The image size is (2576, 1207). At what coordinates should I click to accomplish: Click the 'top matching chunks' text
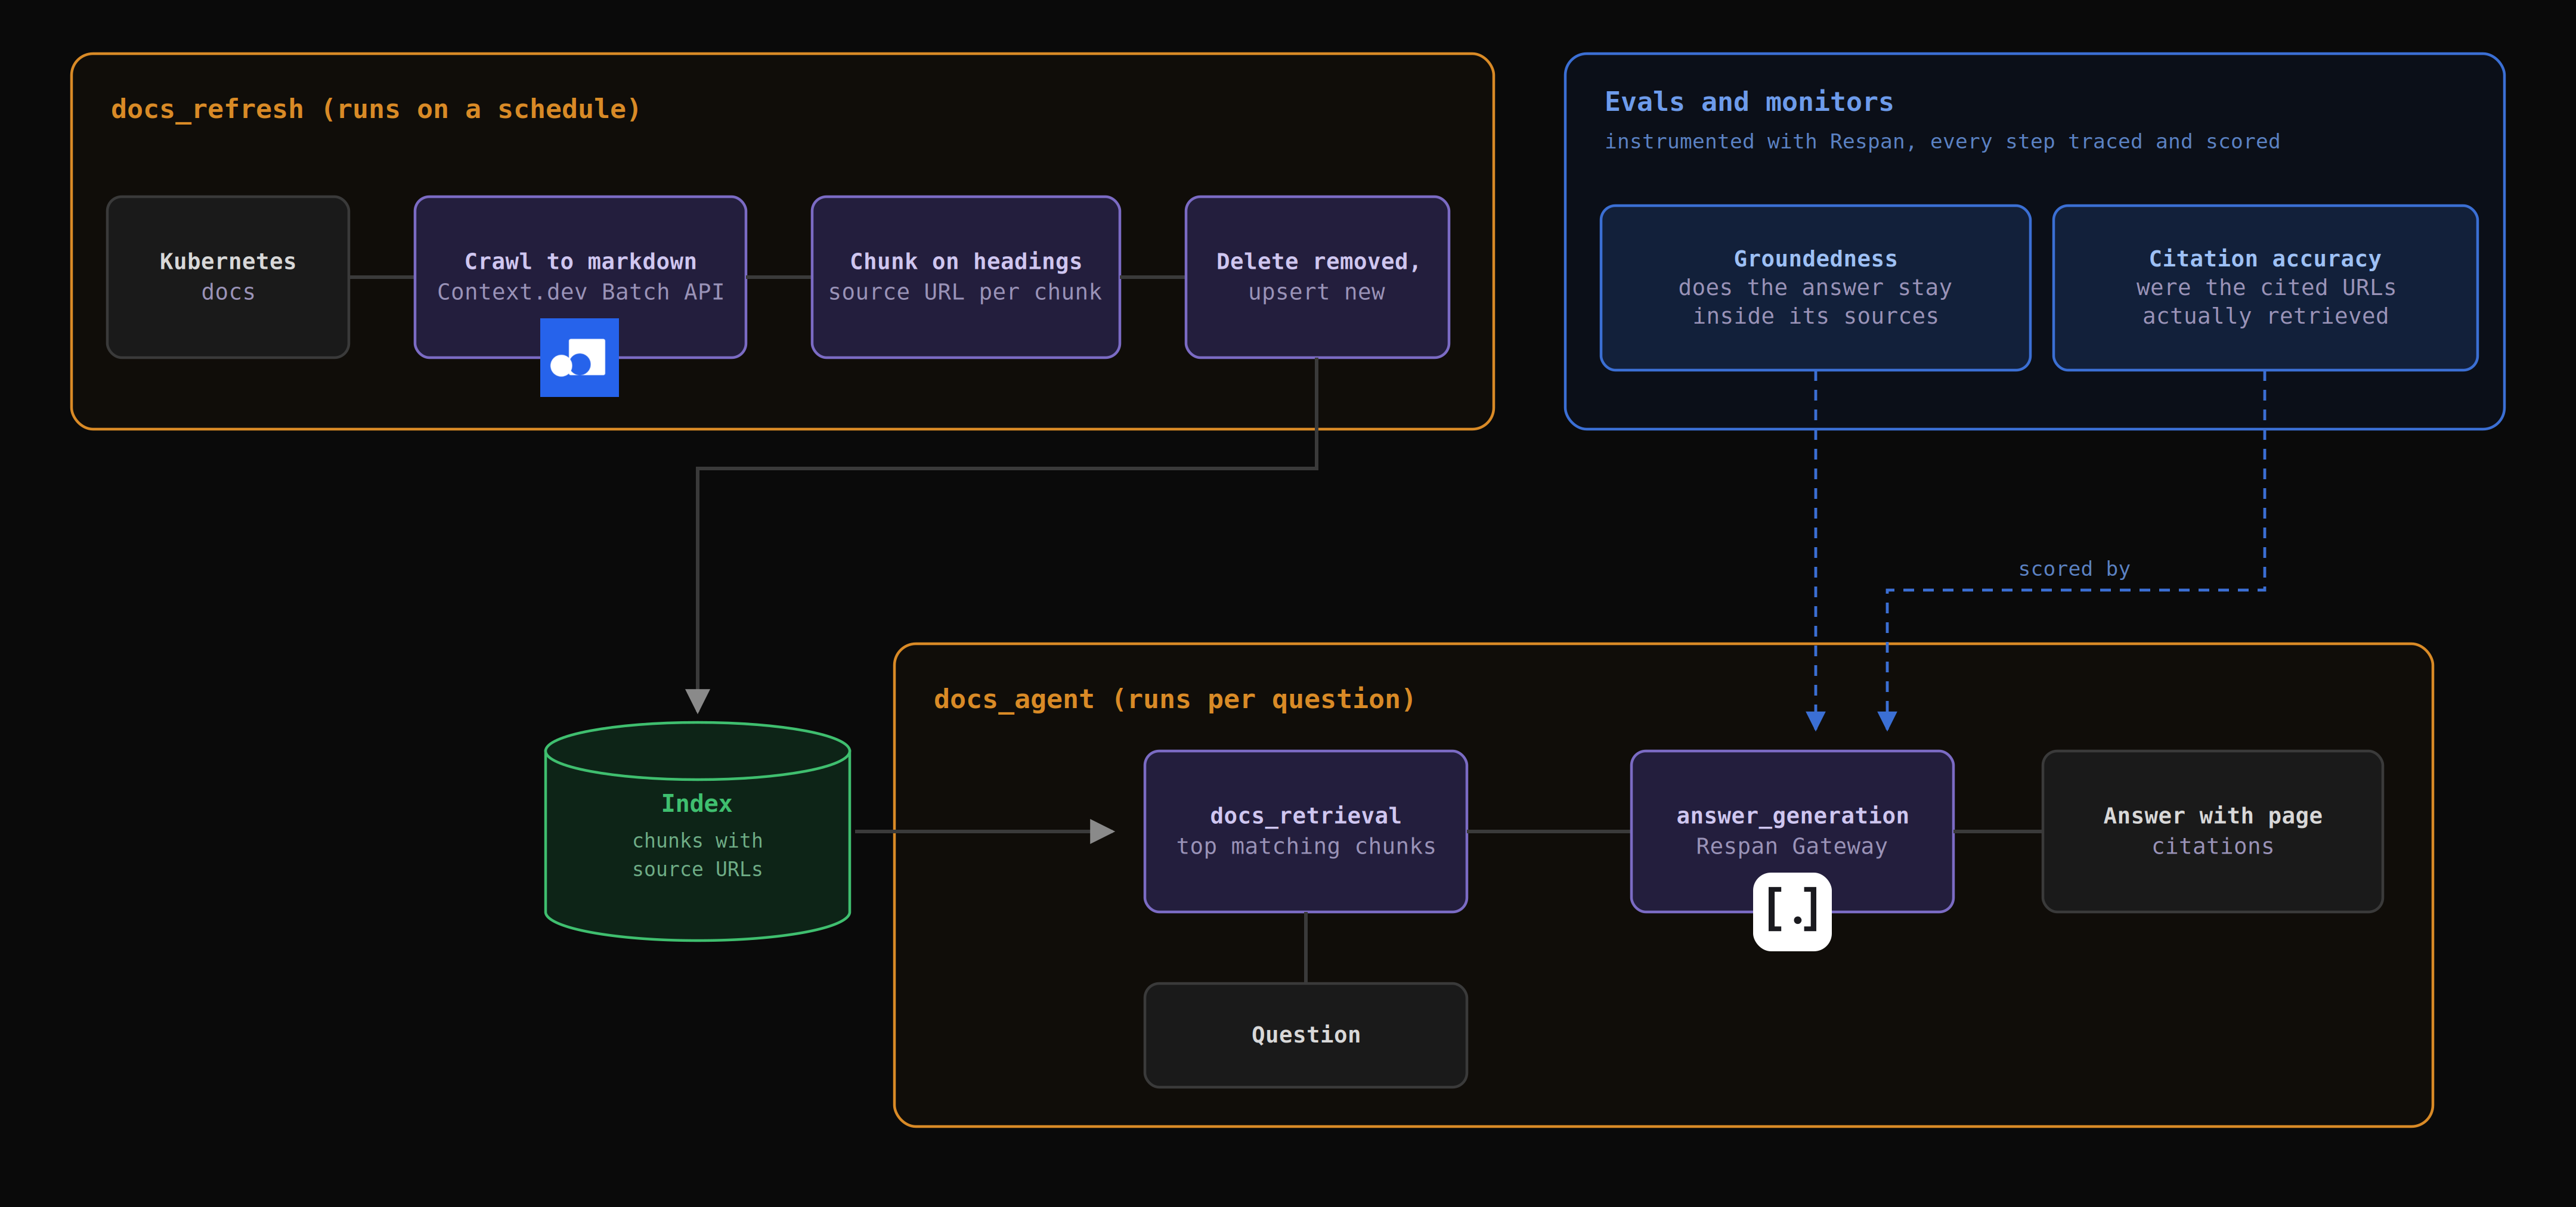coord(1305,846)
